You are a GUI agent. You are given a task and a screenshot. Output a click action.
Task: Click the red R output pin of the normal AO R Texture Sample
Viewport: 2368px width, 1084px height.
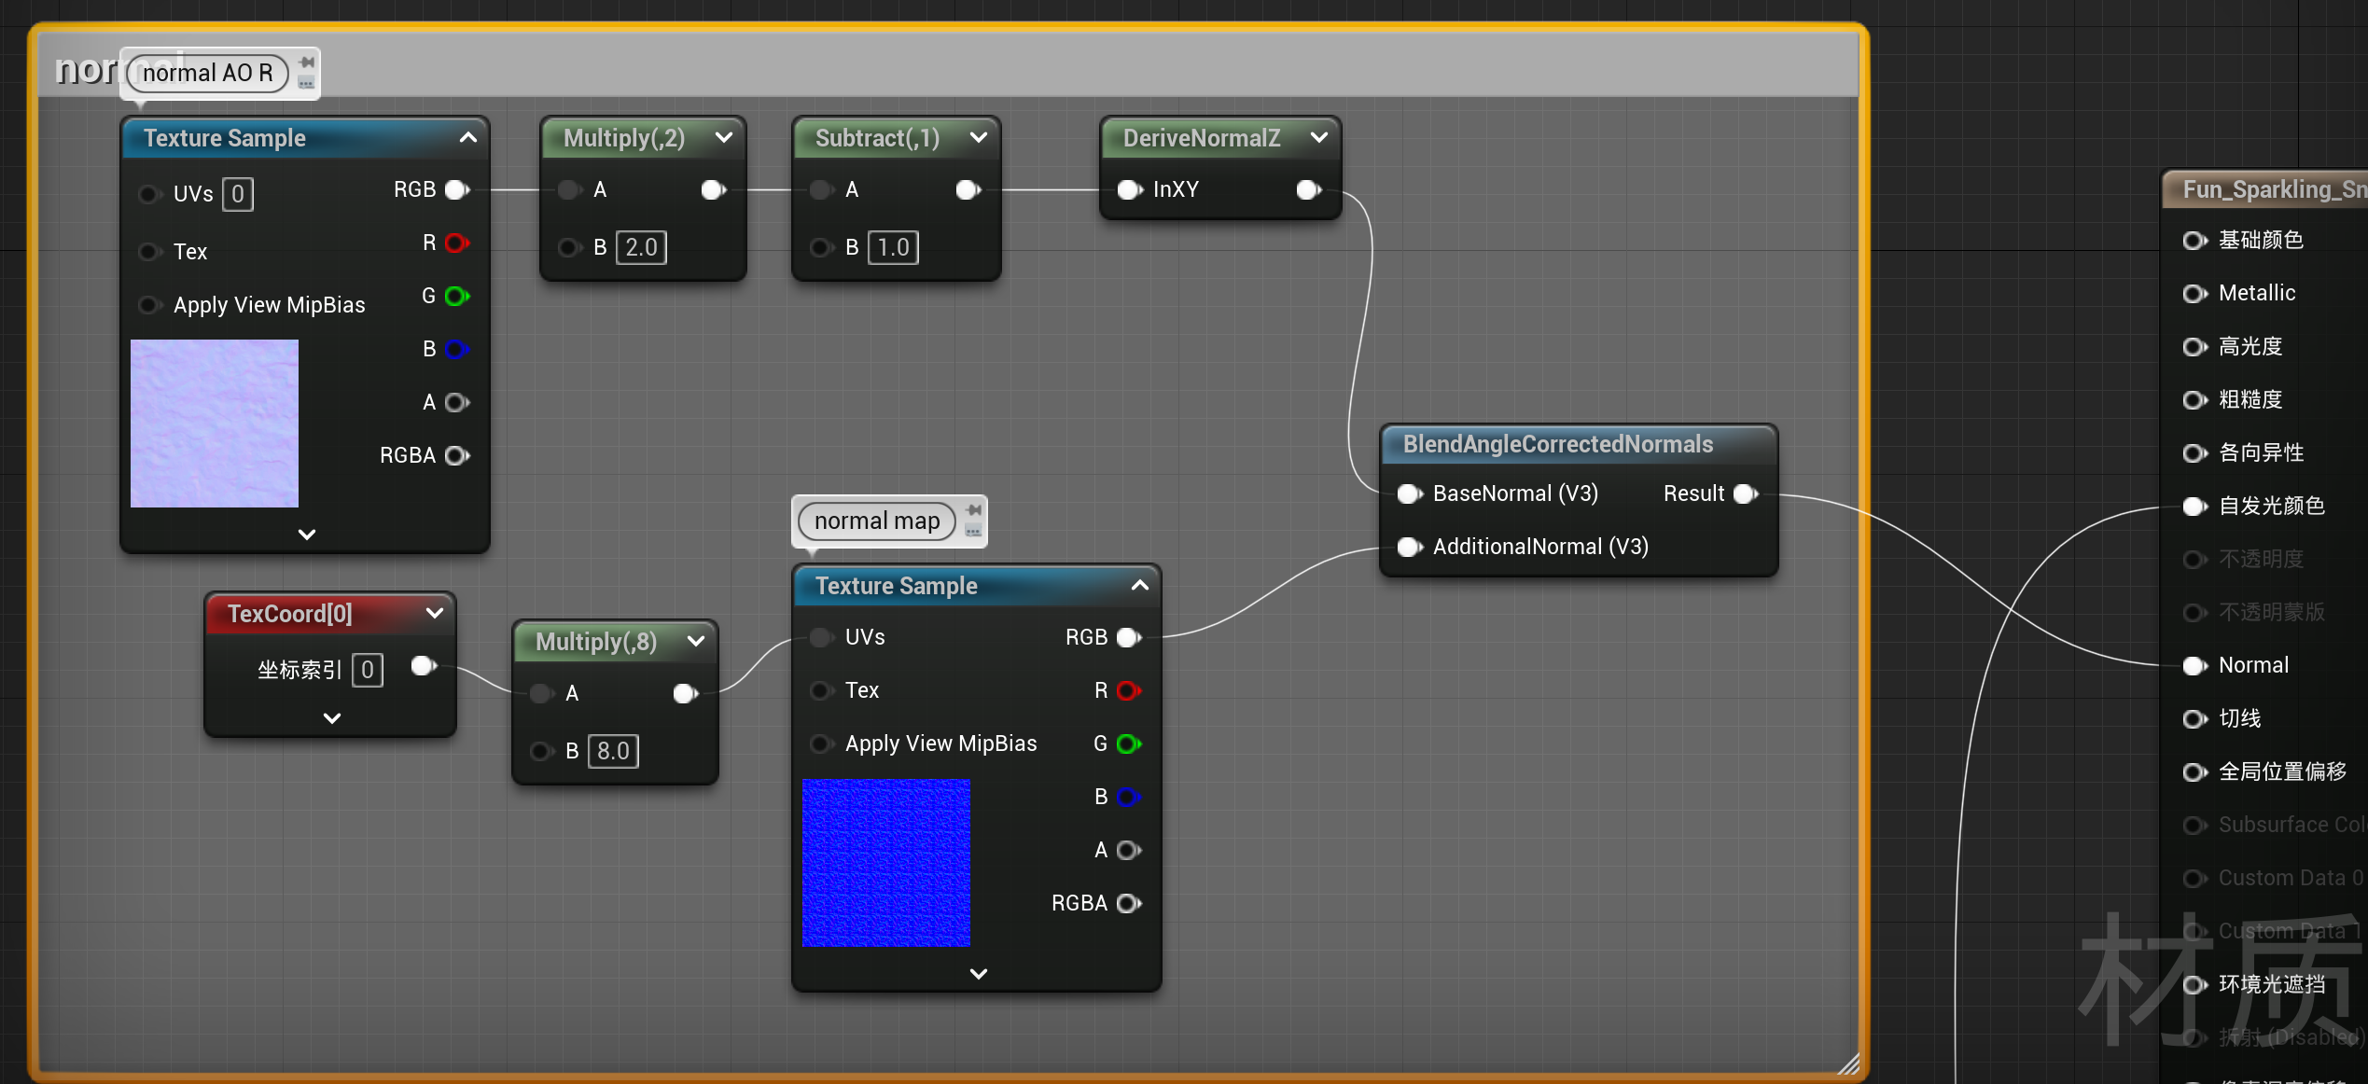(456, 243)
